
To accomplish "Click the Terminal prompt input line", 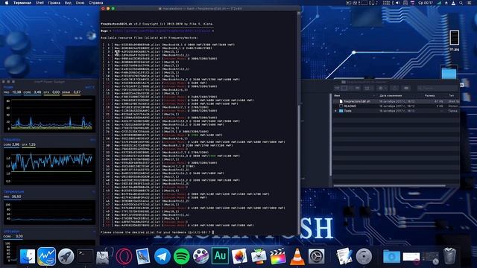I will click(x=199, y=232).
